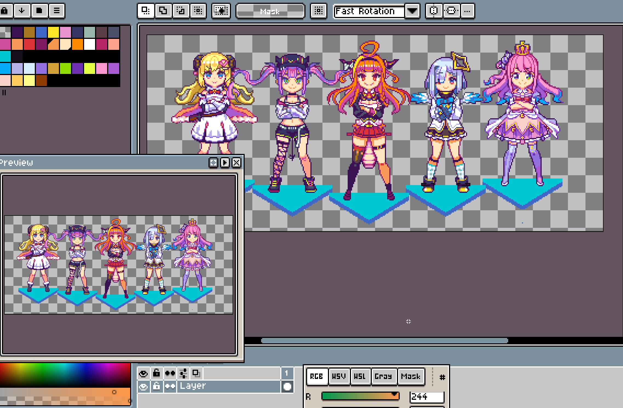Select Replace selection mode icon
Image resolution: width=623 pixels, height=408 pixels.
coord(145,11)
